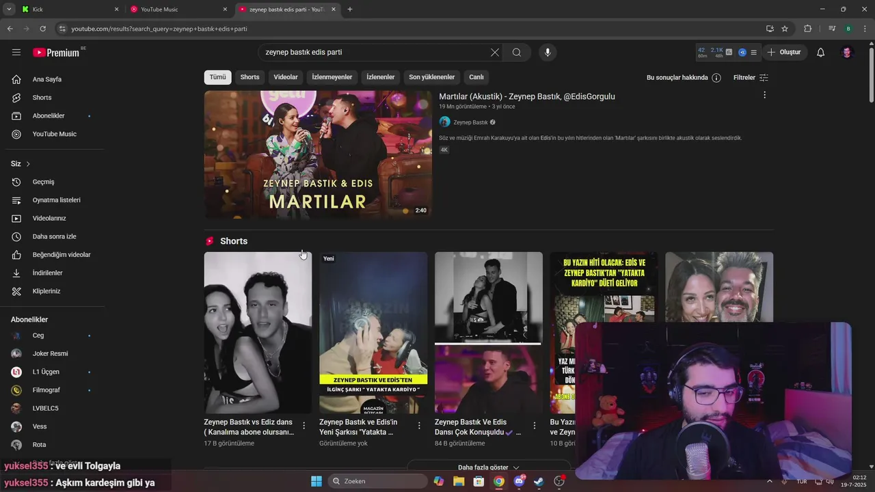Open Zeynep Bastık channel link

point(470,122)
